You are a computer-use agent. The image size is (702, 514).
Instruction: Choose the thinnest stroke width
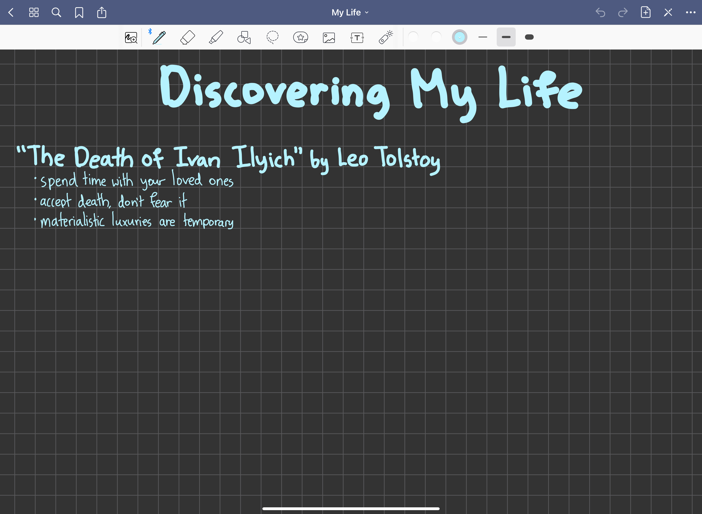(483, 37)
